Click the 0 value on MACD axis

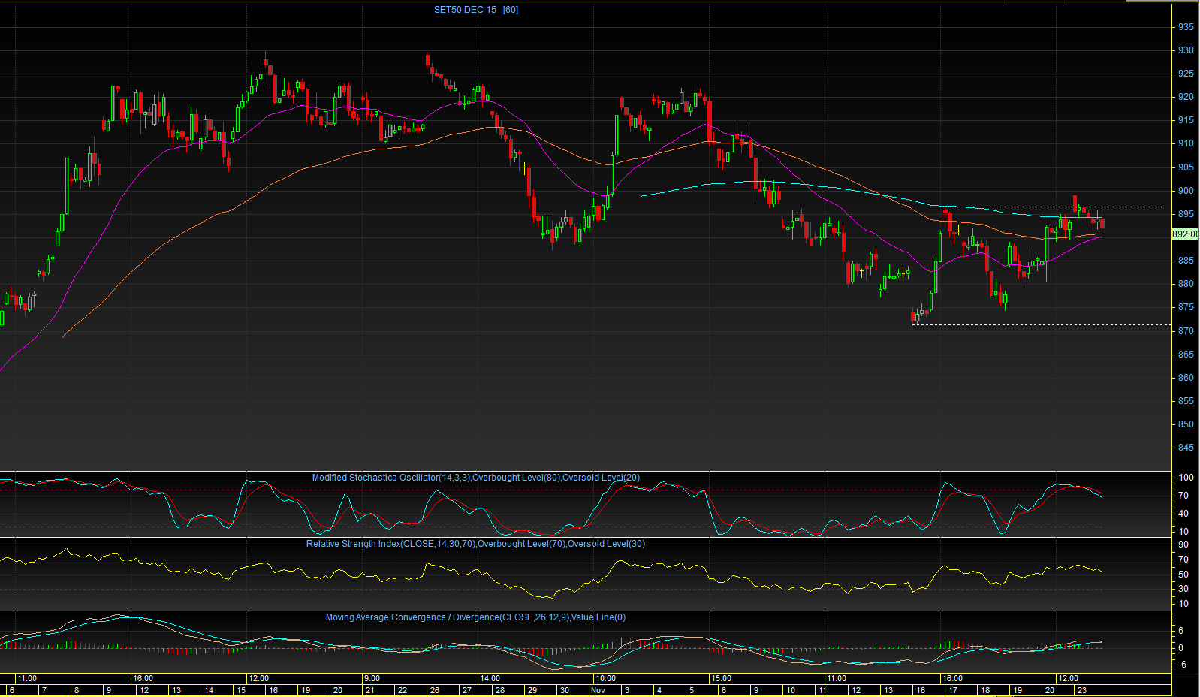pyautogui.click(x=1181, y=648)
